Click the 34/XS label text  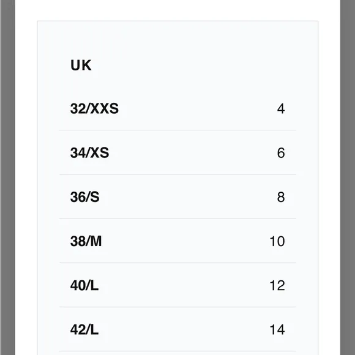pos(89,152)
